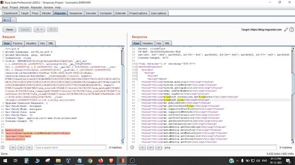This screenshot has height=165, width=295.
Task: Switch to the Comparer tab
Action: click(106, 13)
